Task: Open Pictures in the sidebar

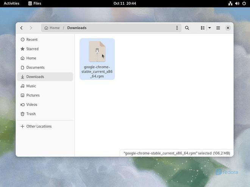Action: coord(45,95)
